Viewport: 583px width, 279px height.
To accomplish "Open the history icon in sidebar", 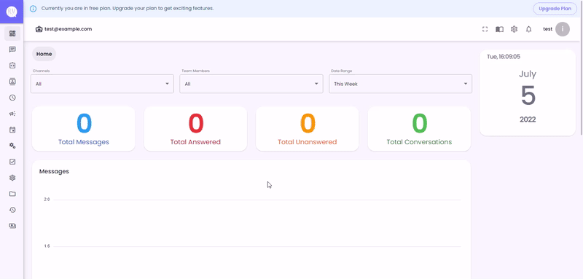I will tap(12, 210).
